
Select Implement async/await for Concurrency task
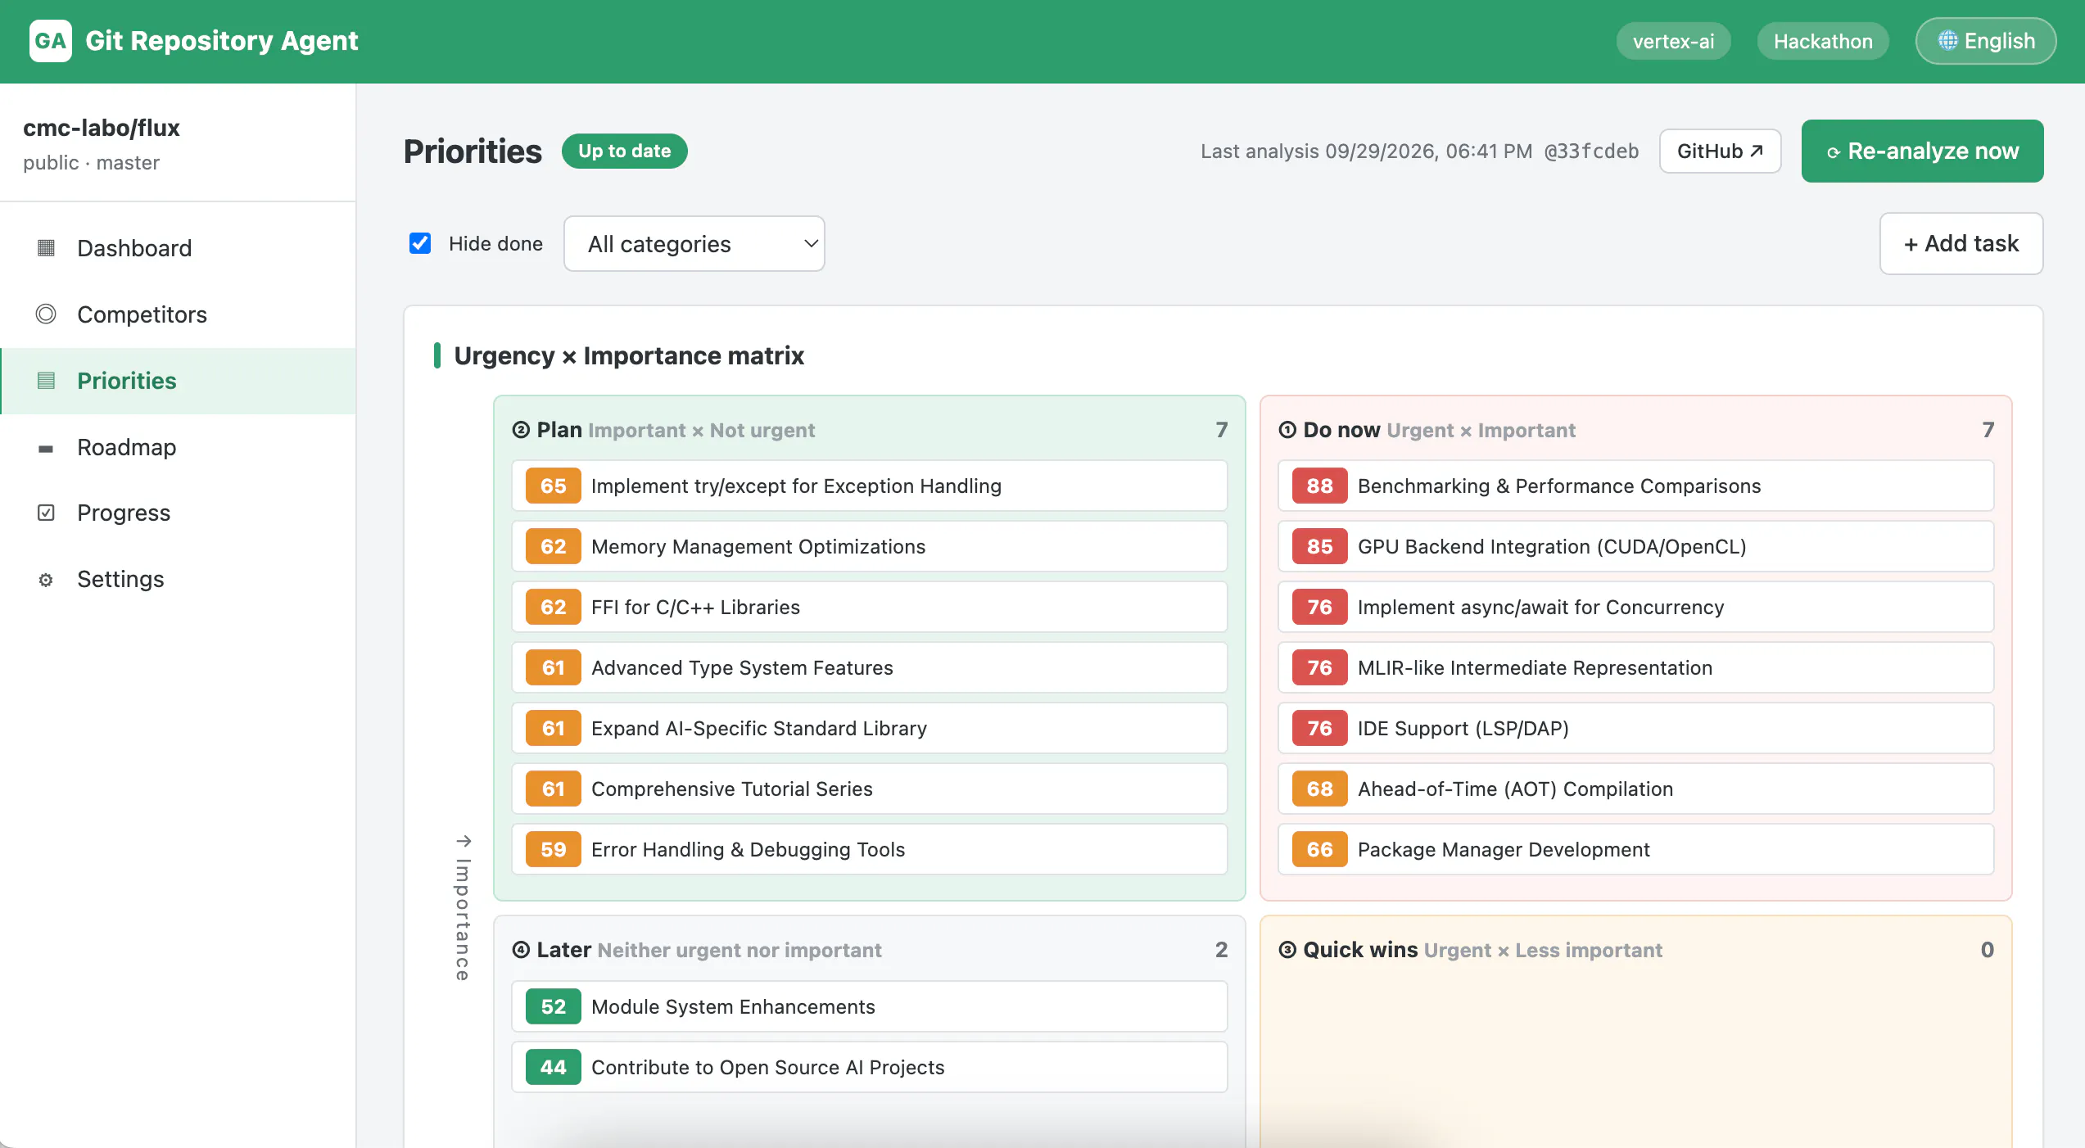coord(1635,607)
